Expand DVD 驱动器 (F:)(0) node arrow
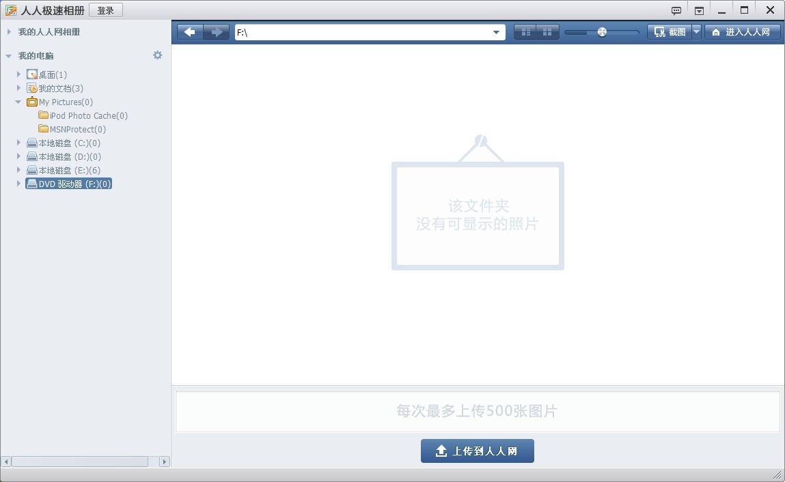This screenshot has height=482, width=785. point(19,183)
